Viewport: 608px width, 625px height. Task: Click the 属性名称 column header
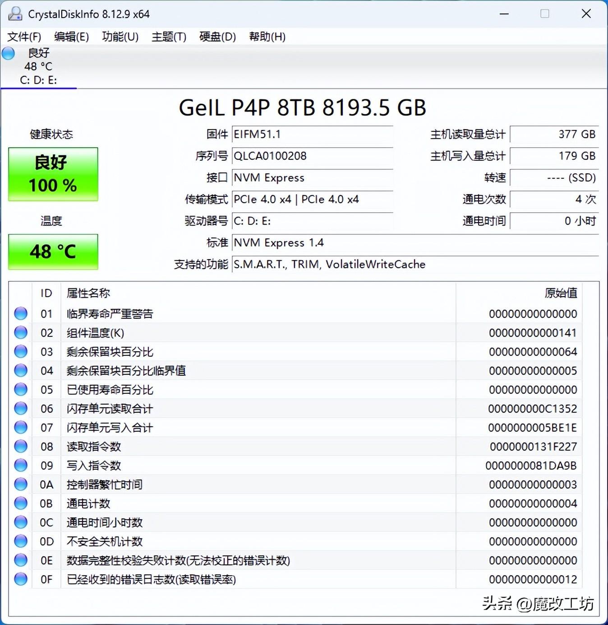pyautogui.click(x=258, y=293)
